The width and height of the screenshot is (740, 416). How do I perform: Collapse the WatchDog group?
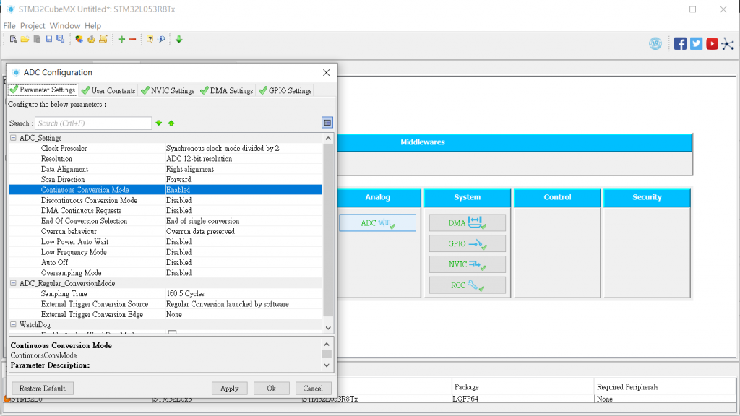pyautogui.click(x=13, y=324)
